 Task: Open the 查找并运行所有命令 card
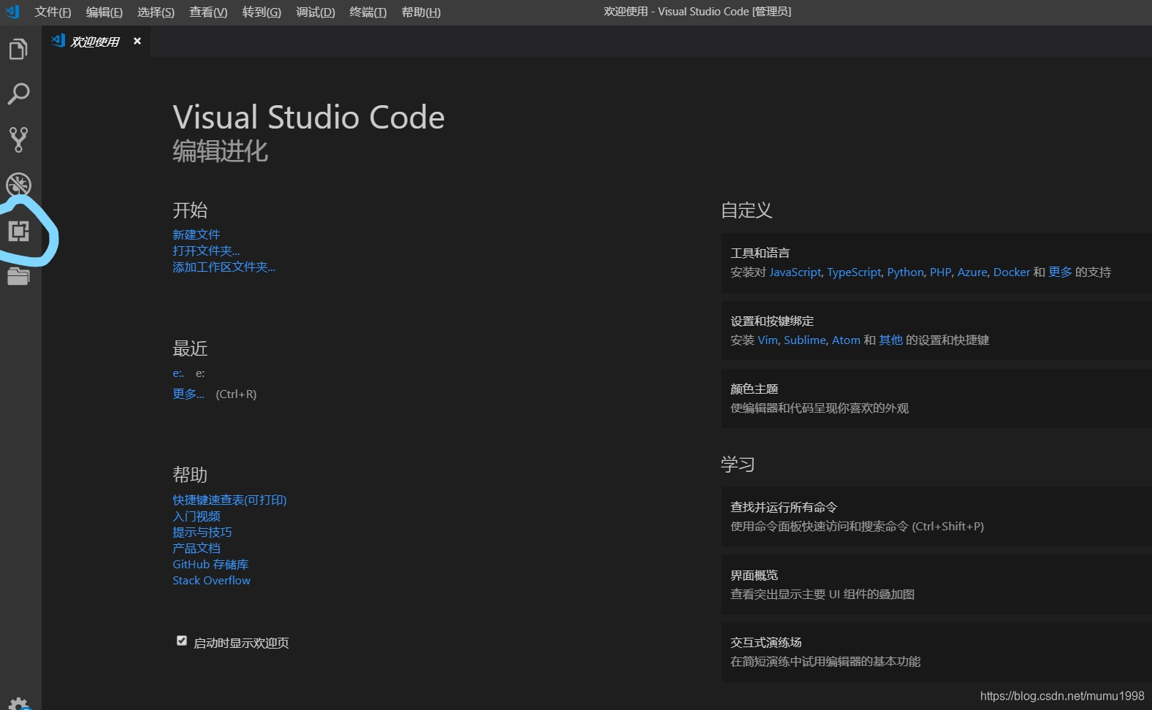tap(937, 516)
